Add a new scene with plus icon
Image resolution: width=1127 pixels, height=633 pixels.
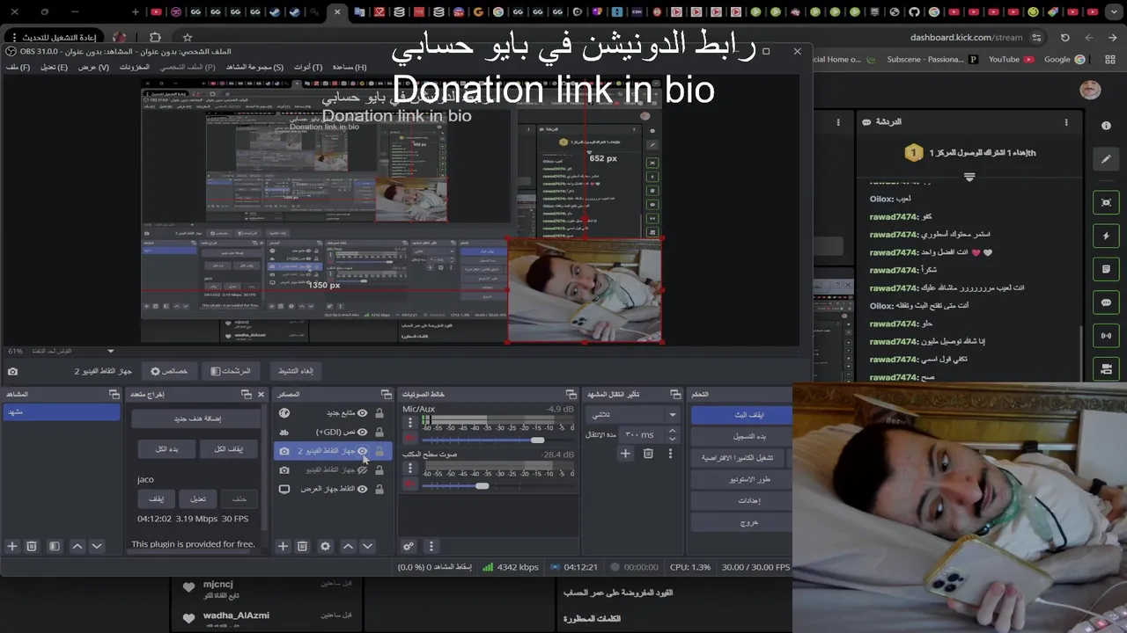point(12,546)
